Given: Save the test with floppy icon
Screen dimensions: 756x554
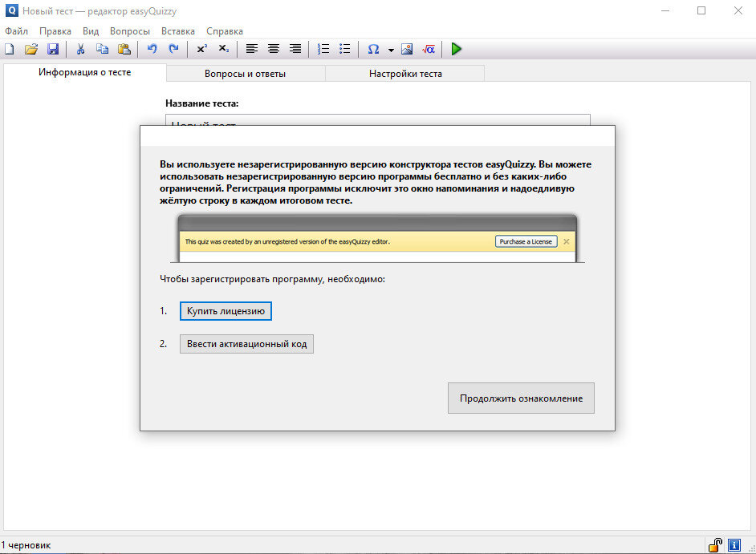Looking at the screenshot, I should click(x=52, y=49).
